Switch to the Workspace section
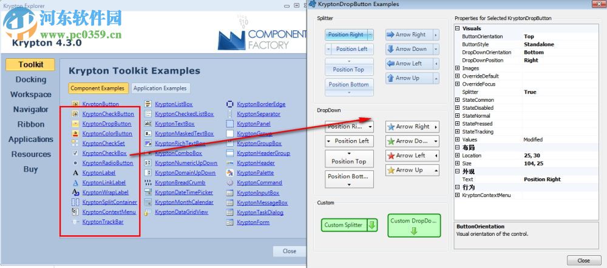The image size is (607, 268). pyautogui.click(x=30, y=95)
